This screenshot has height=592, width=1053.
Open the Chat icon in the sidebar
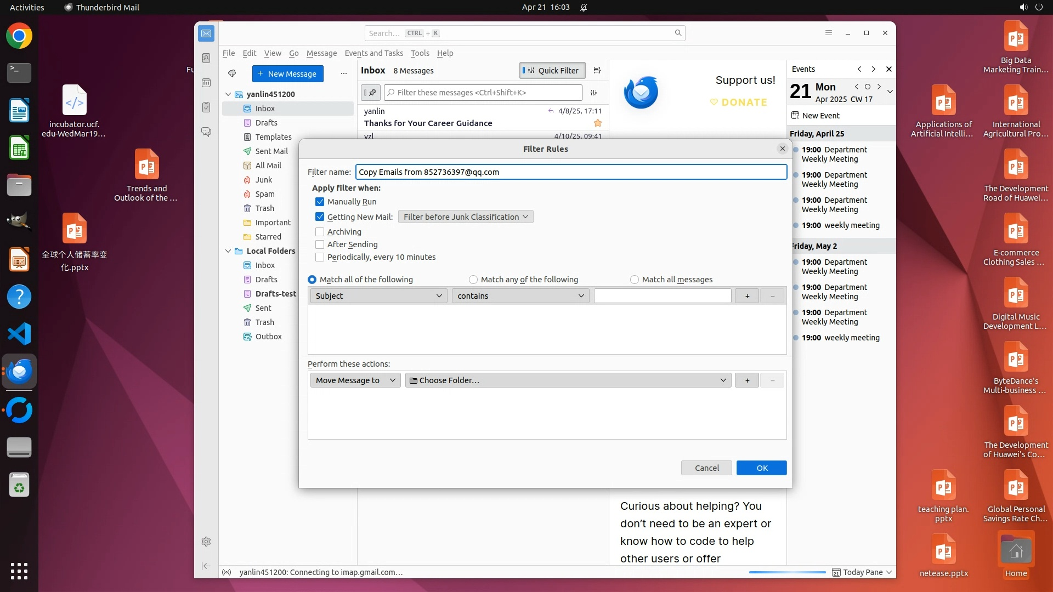[x=206, y=132]
